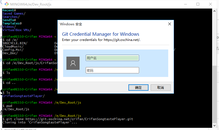Click the 'Searches/' listing in terminal
219x130 pixels.
[11, 17]
